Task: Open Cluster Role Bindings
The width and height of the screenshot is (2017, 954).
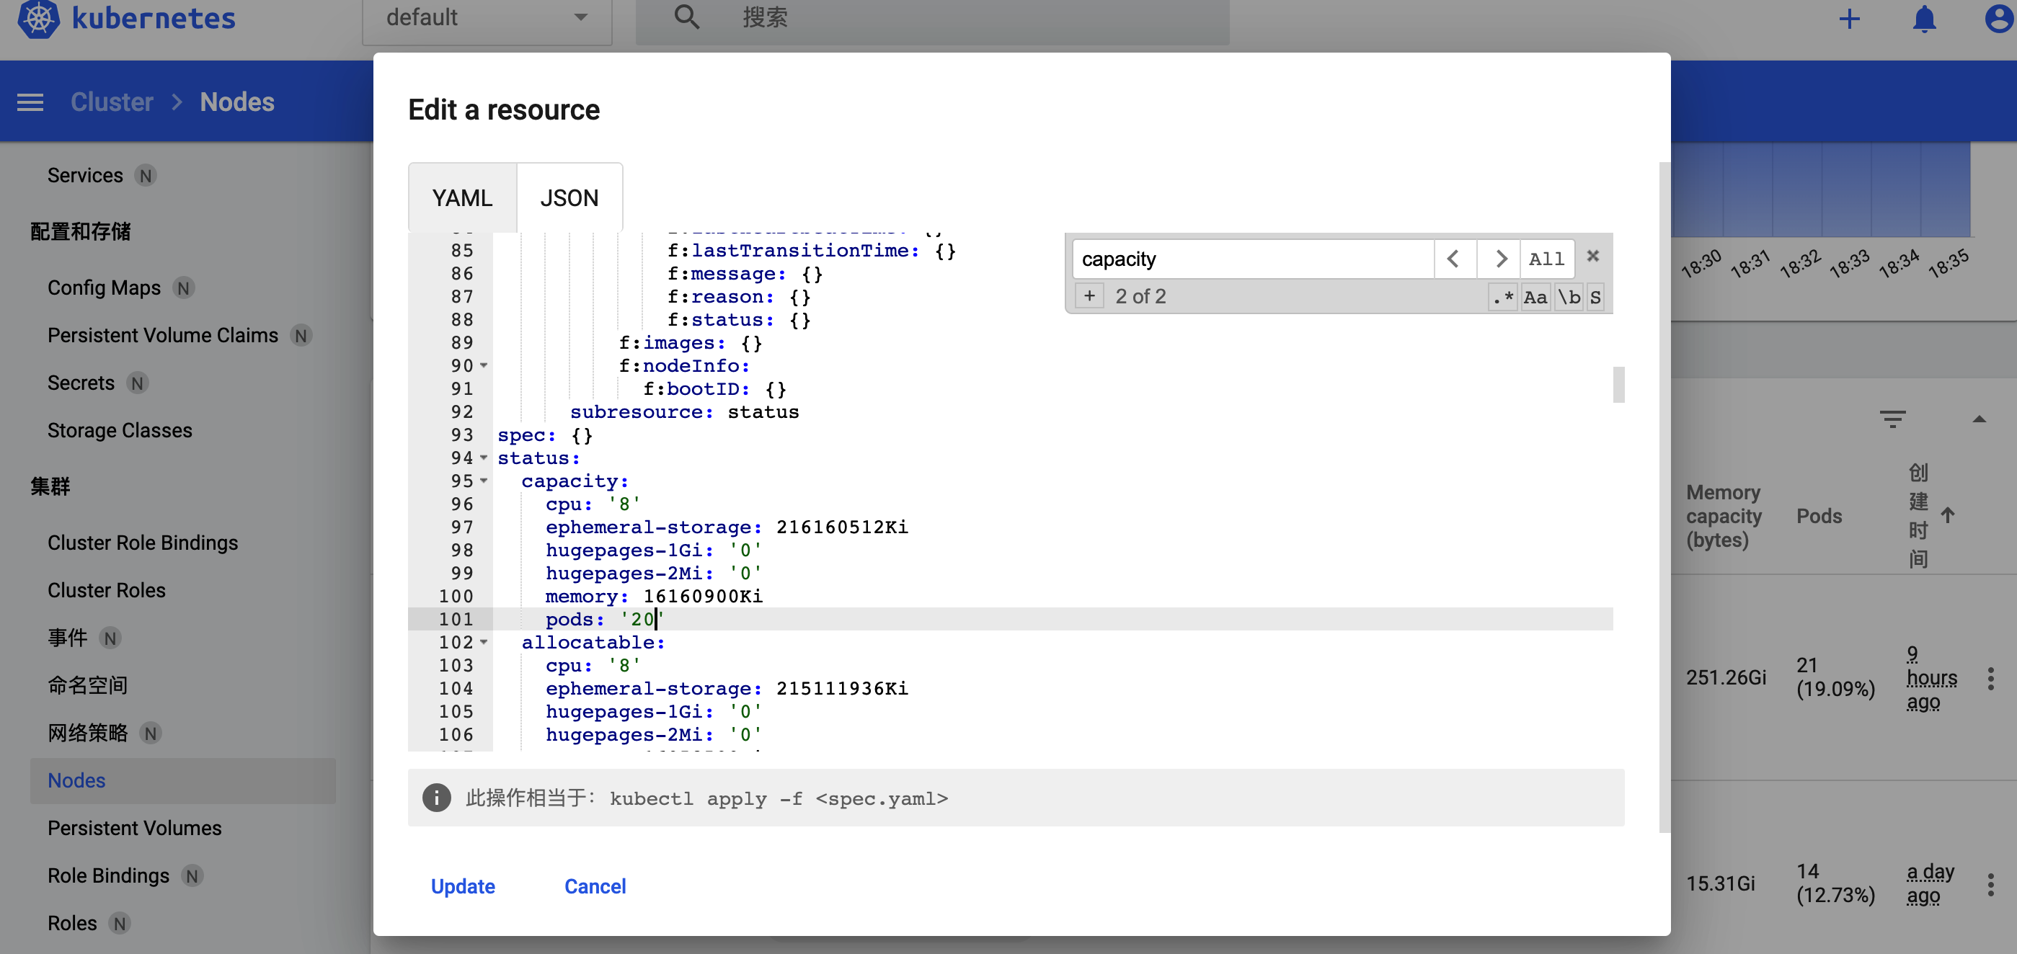Action: tap(143, 543)
